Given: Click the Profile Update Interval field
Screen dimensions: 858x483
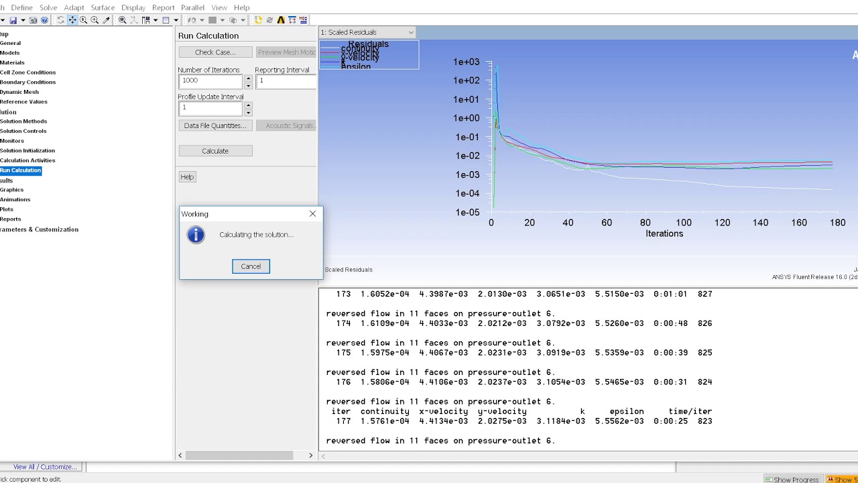Looking at the screenshot, I should pyautogui.click(x=210, y=108).
